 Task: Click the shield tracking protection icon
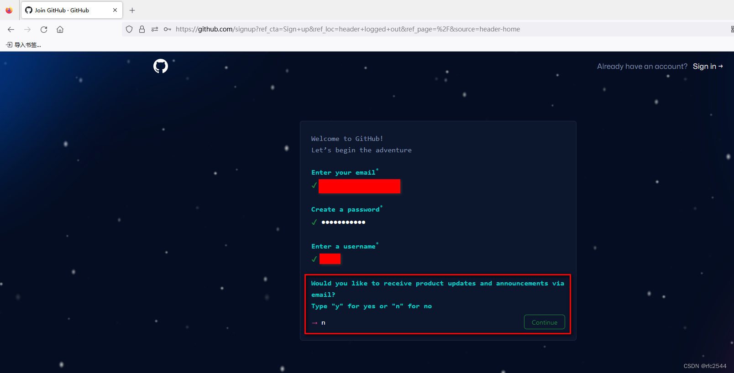tap(129, 29)
